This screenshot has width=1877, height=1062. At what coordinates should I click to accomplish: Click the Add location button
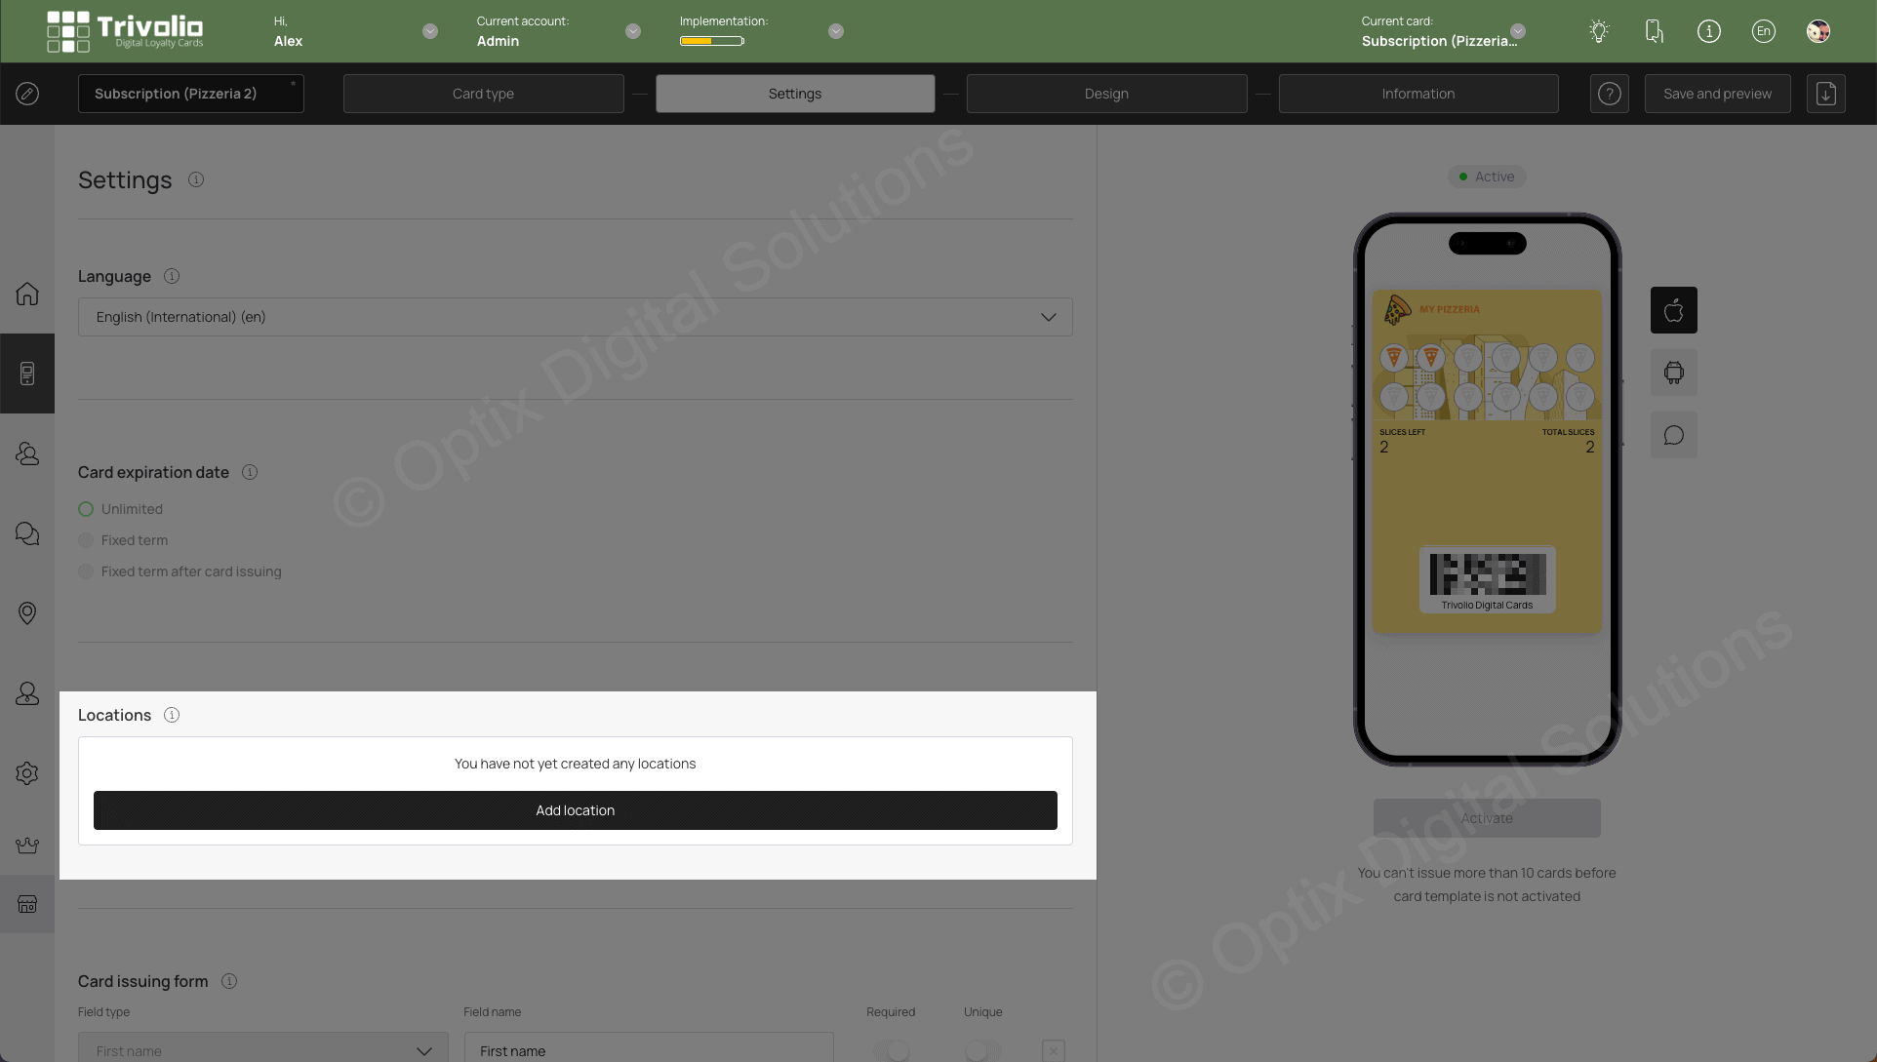pos(575,809)
